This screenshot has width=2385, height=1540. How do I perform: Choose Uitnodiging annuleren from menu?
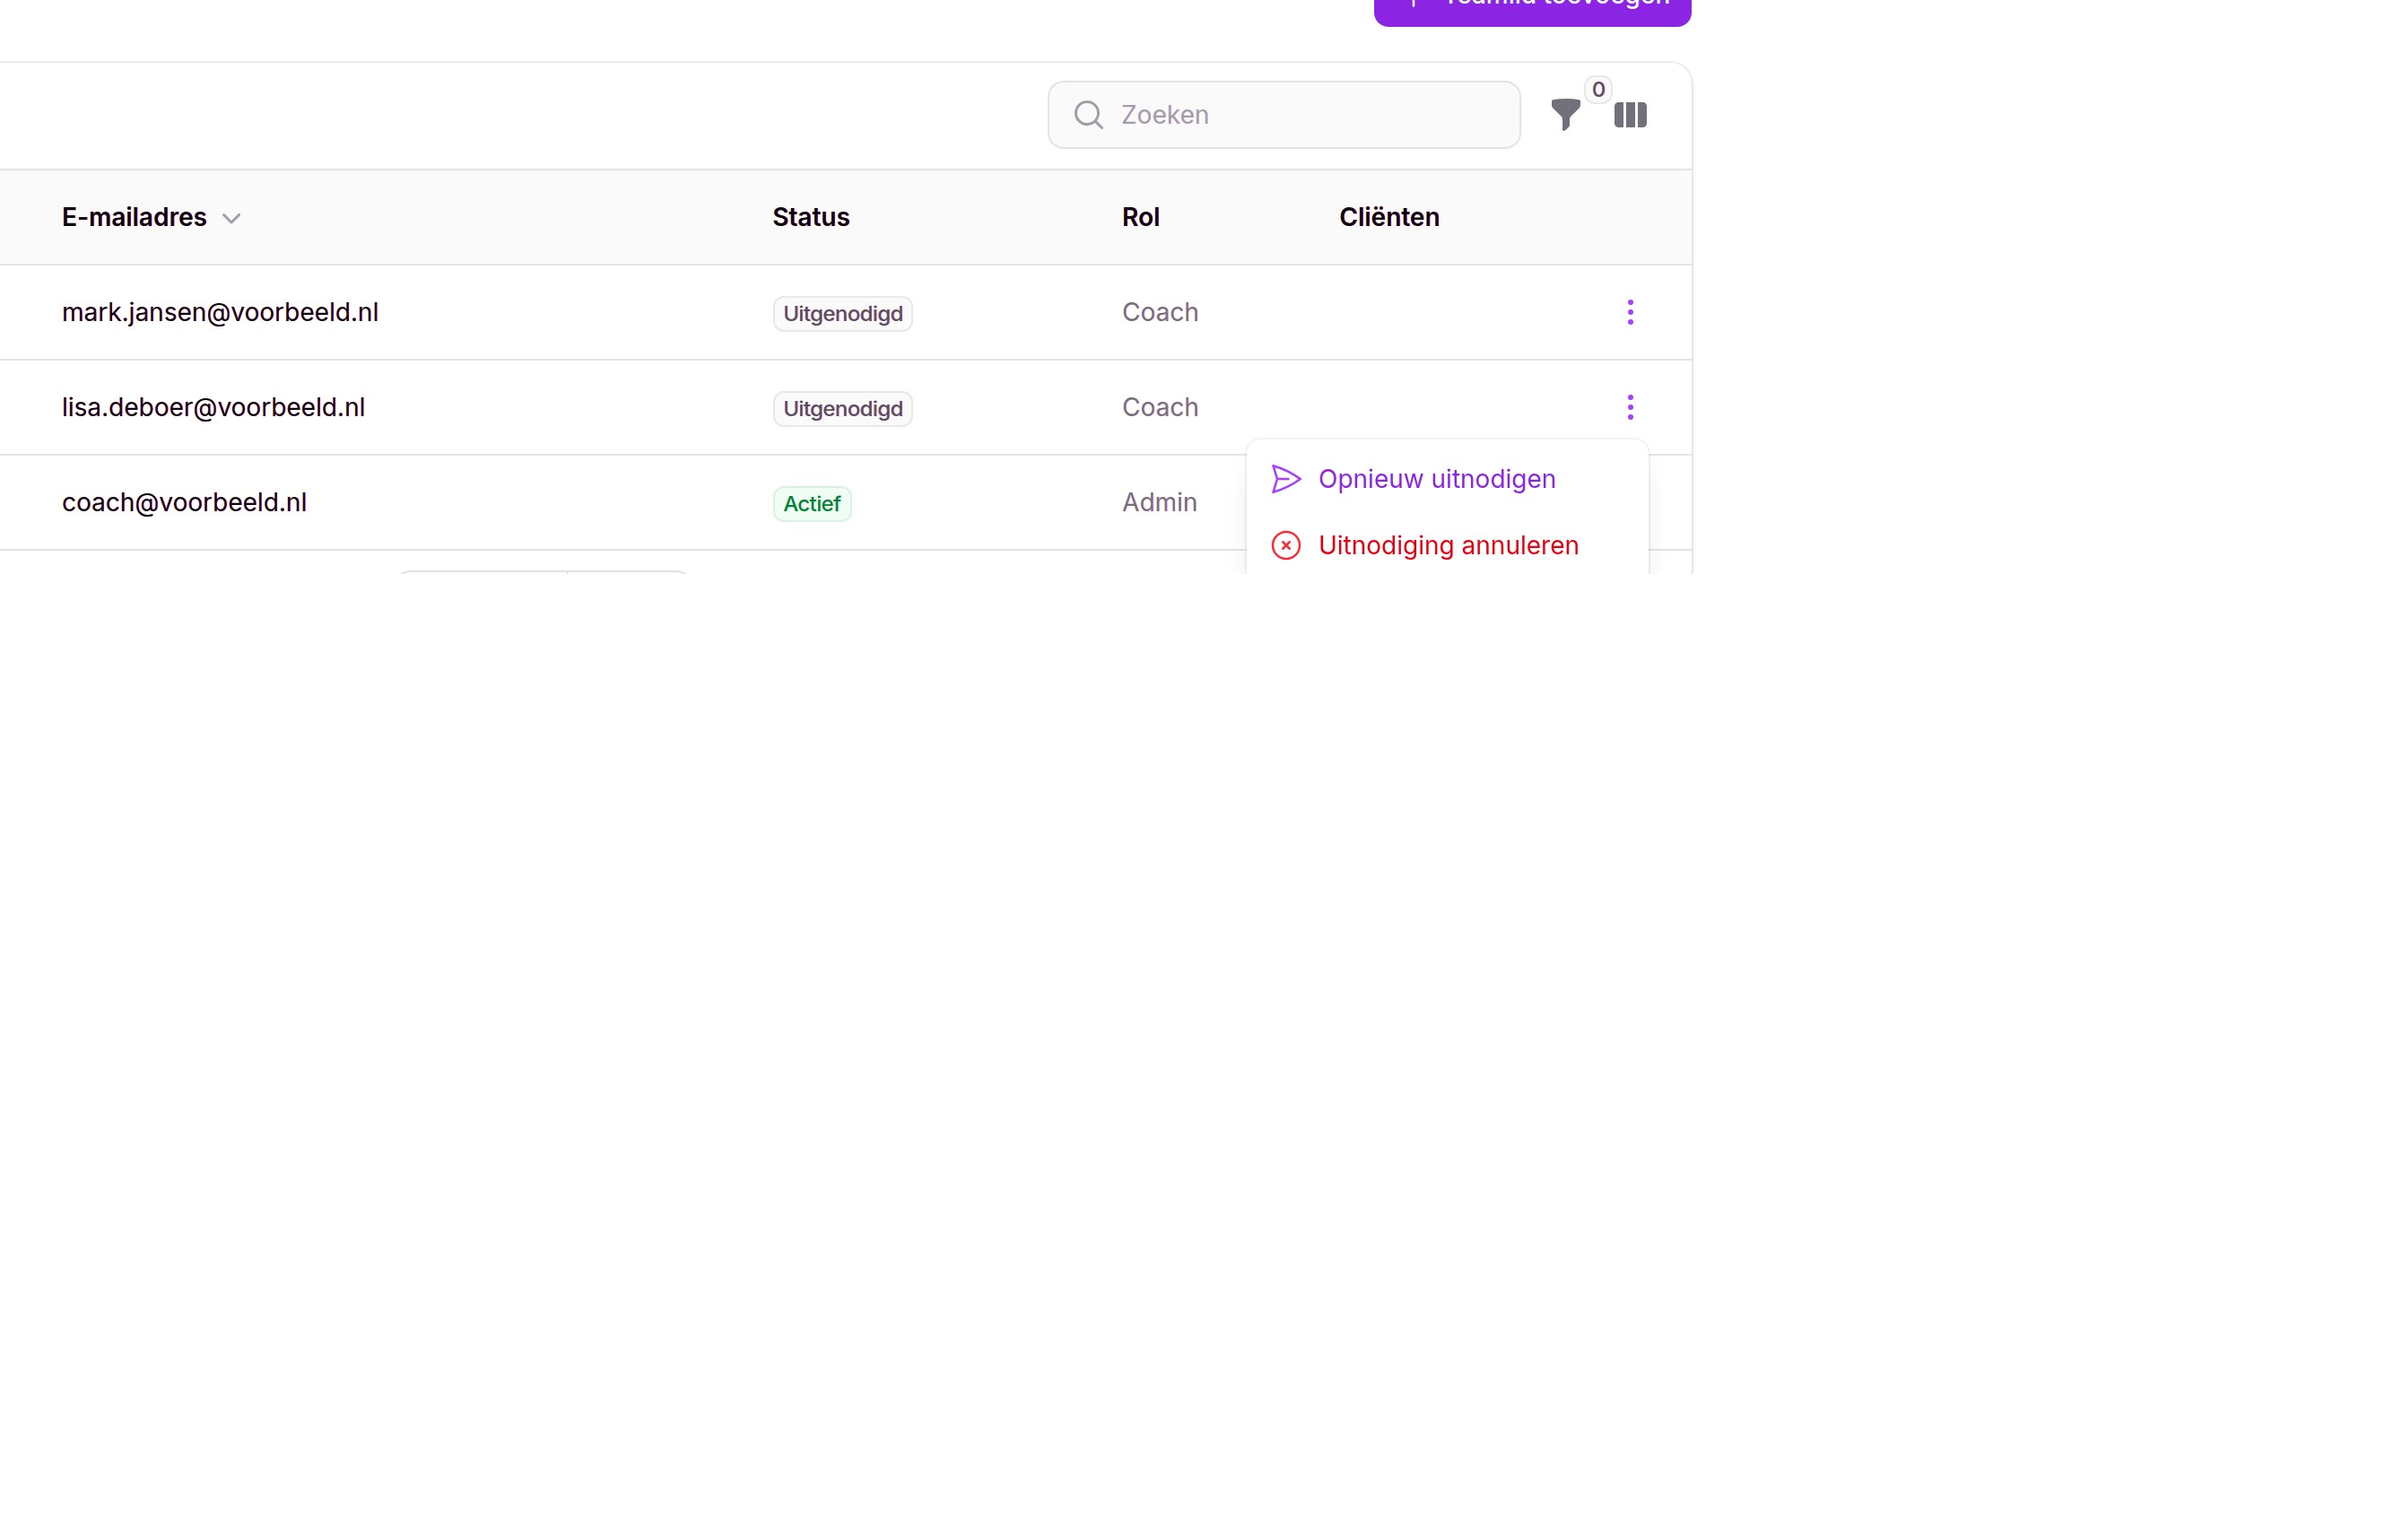pyautogui.click(x=1447, y=545)
